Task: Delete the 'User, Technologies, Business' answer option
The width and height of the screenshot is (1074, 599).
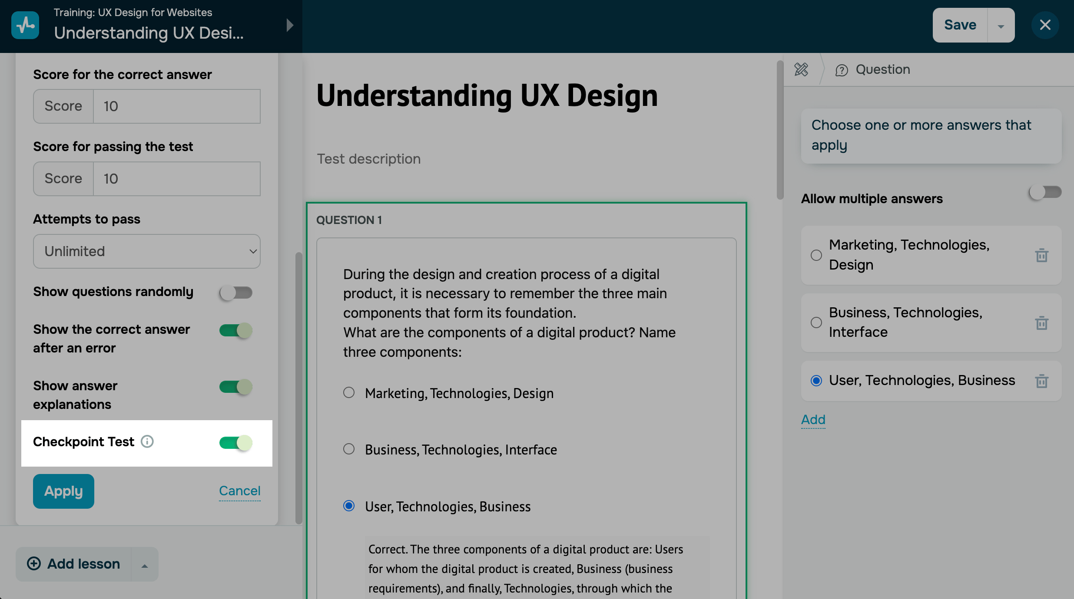Action: (x=1041, y=381)
